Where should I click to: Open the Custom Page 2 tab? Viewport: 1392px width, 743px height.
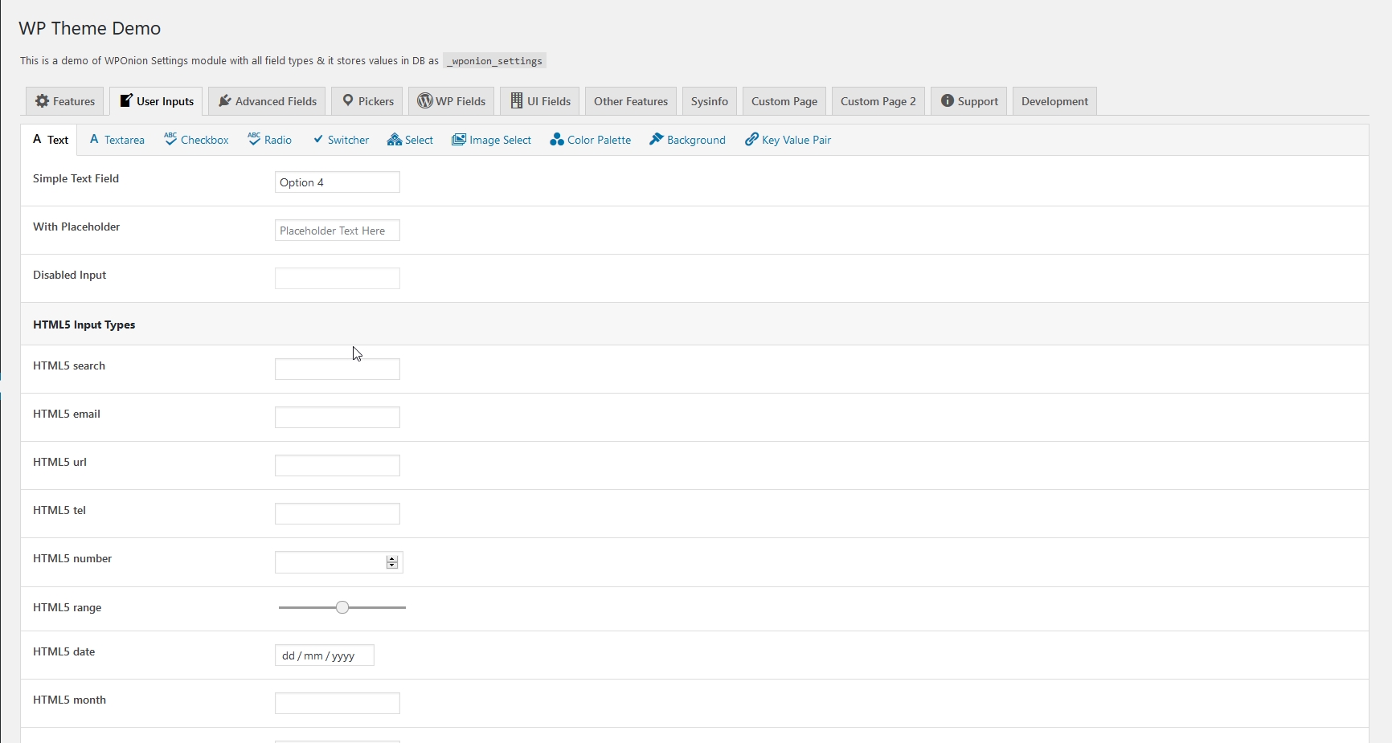tap(878, 101)
